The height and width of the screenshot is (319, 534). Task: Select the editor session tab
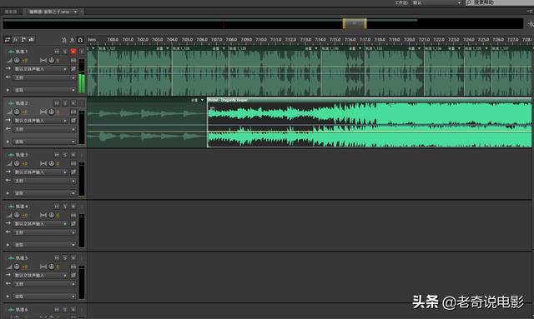tap(49, 12)
